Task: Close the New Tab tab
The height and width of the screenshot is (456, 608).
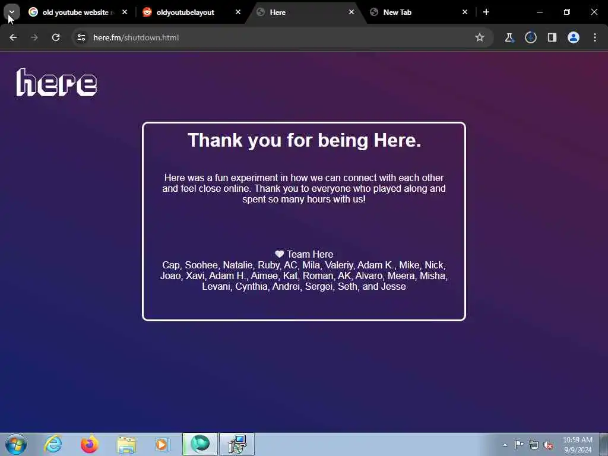Action: pyautogui.click(x=465, y=12)
